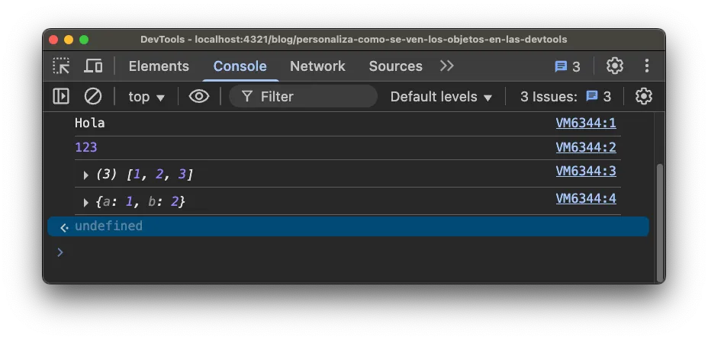The height and width of the screenshot is (340, 708).
Task: Show the console sidebar panel icon
Action: click(61, 97)
